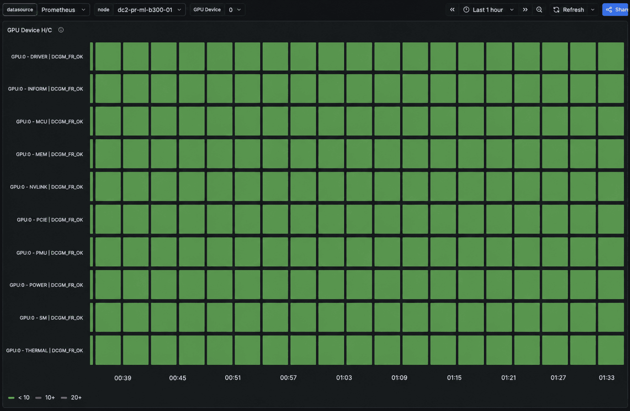This screenshot has width=630, height=411.
Task: Click the datasource label button
Action: tap(20, 10)
